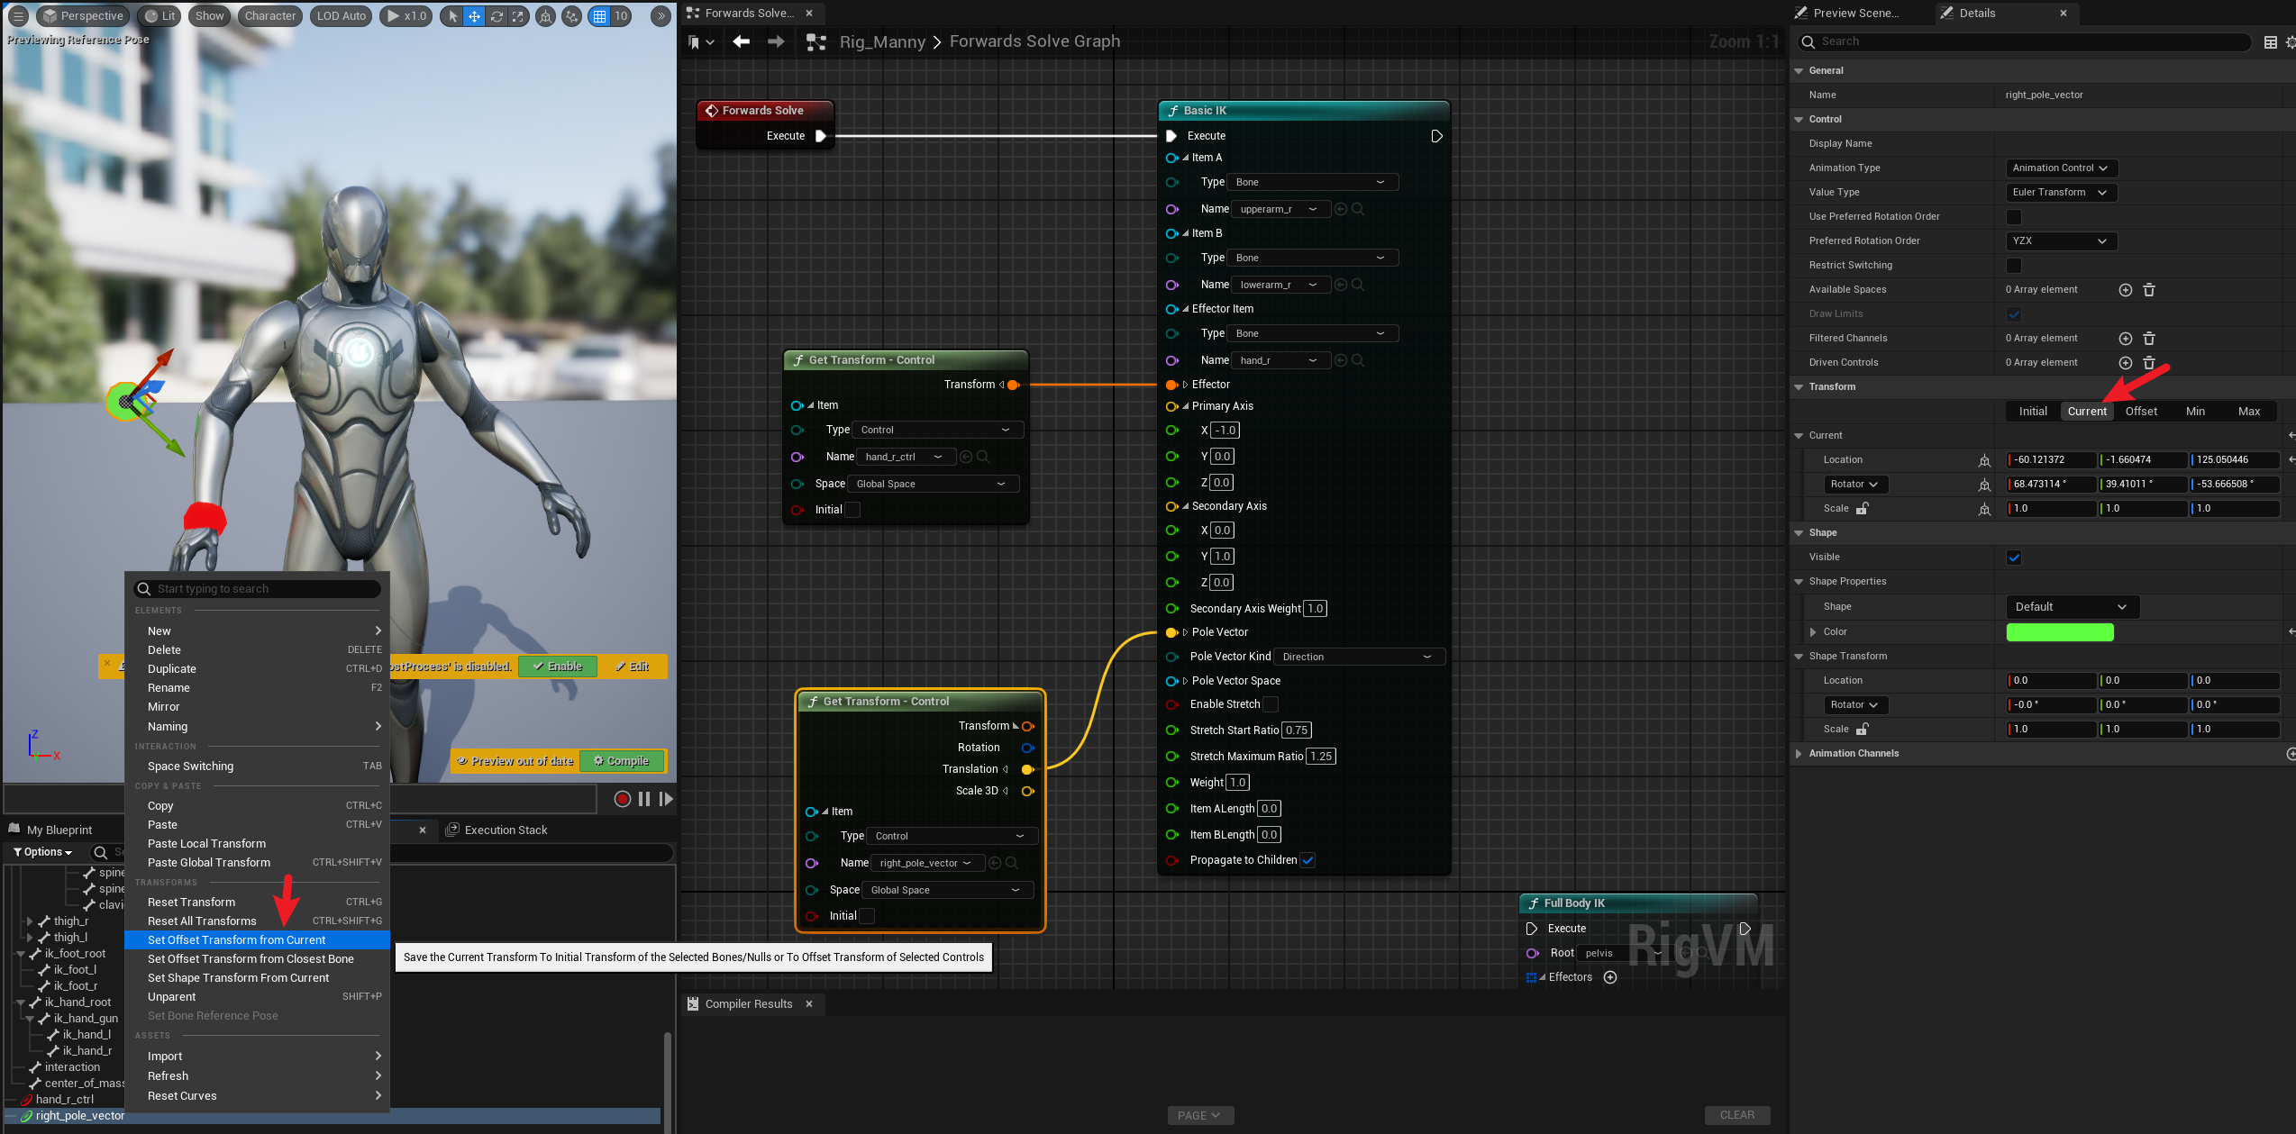
Task: Open Details panel settings gear
Action: coord(2291,42)
